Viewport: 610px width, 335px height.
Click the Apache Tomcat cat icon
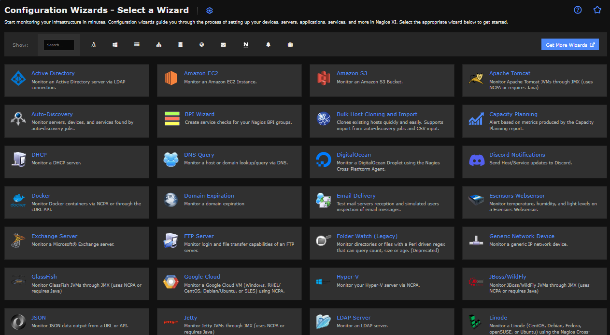coord(476,78)
